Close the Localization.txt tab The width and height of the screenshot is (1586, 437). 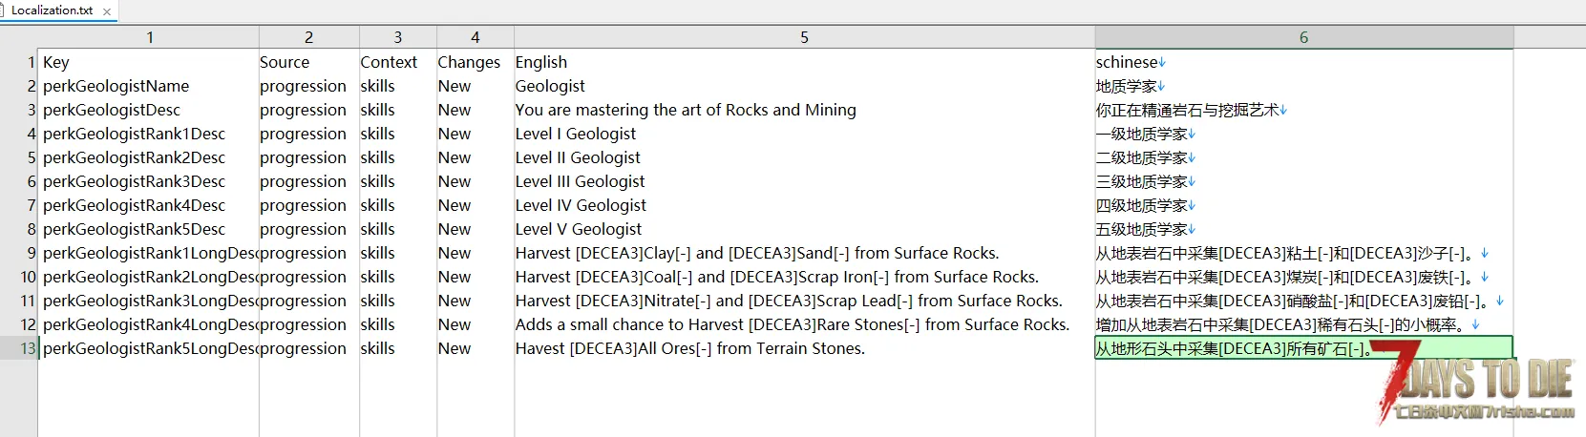107,11
